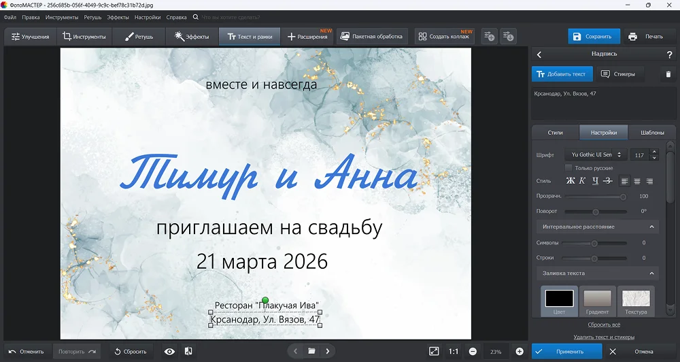Image resolution: width=680 pixels, height=362 pixels.
Task: Enable the Только русские checkbox
Action: pos(568,168)
